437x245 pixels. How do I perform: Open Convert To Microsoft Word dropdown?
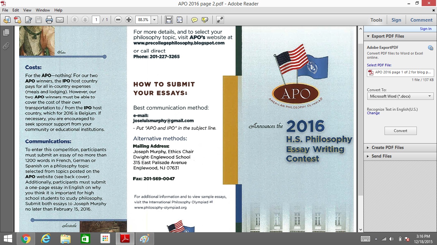(401, 96)
